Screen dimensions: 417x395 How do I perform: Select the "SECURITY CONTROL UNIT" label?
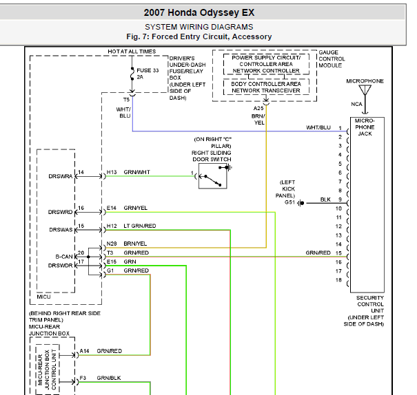pos(370,304)
